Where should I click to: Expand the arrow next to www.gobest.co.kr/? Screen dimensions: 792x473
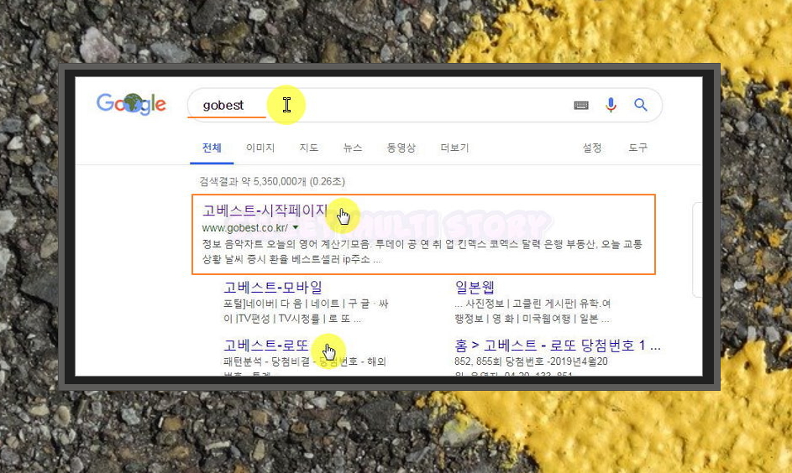pyautogui.click(x=296, y=228)
